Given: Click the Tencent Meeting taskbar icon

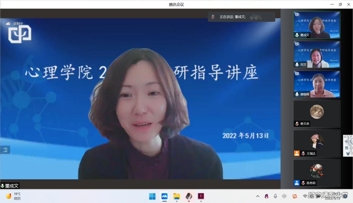Looking at the screenshot, I should click(165, 196).
